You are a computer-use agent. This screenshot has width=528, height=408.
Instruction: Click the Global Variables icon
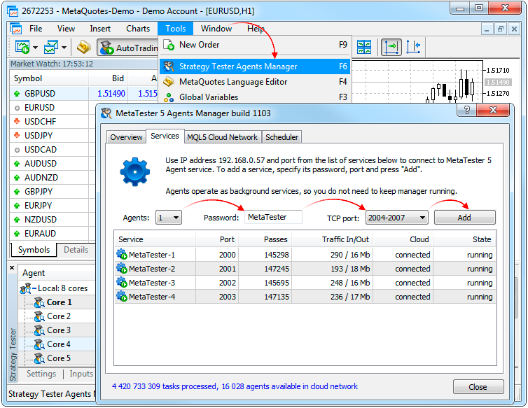[x=169, y=97]
